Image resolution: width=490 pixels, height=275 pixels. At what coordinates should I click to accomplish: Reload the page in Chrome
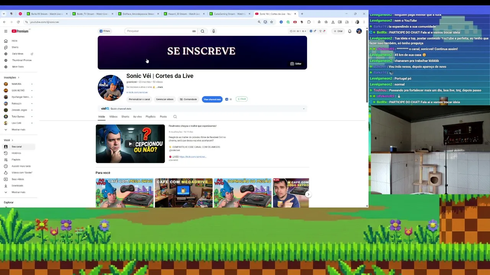coord(18,22)
